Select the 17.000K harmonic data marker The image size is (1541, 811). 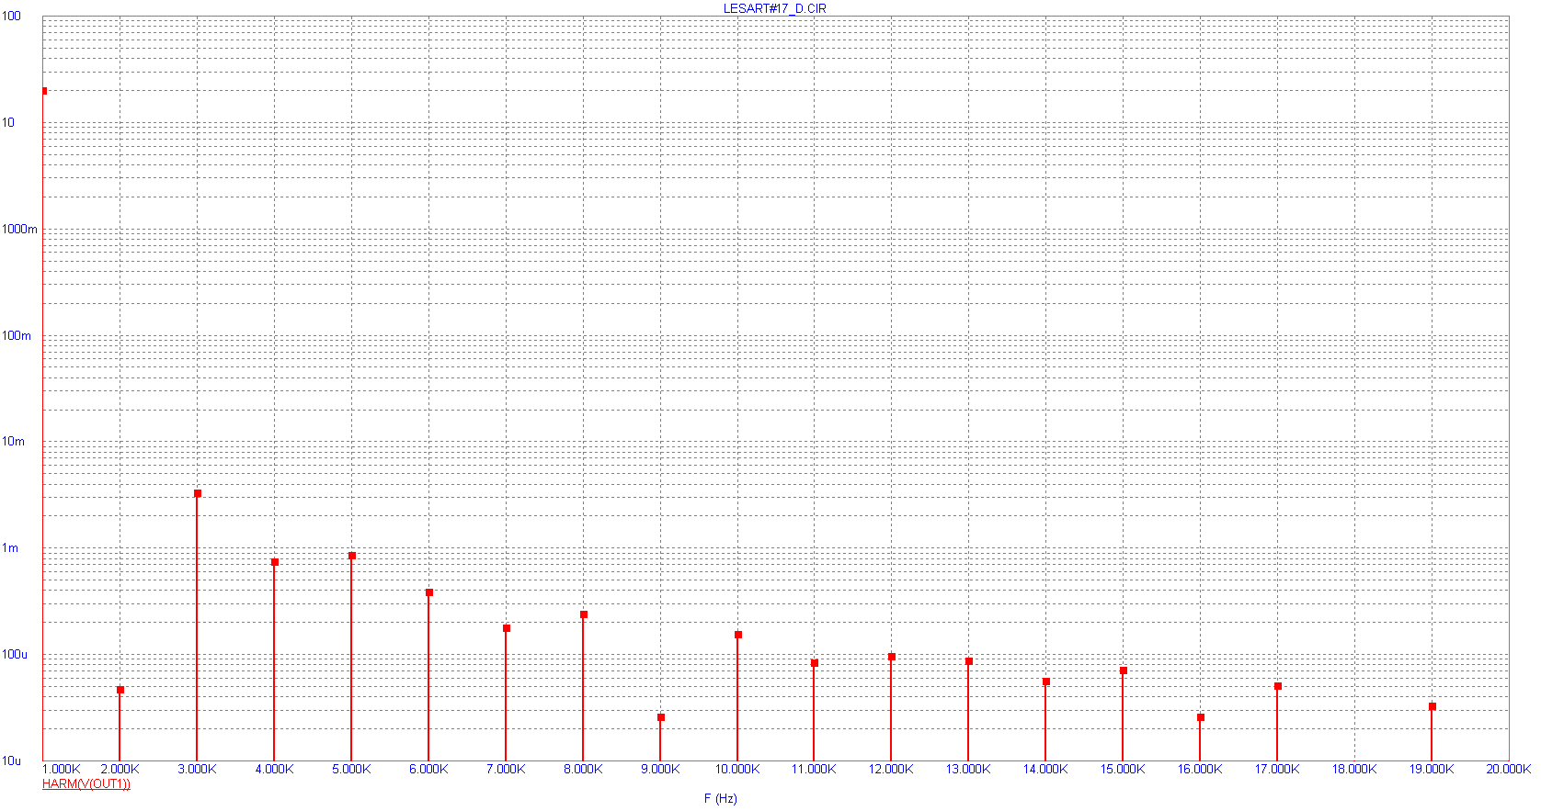pos(1278,686)
